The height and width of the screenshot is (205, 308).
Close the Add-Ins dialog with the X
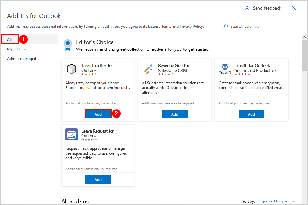coord(294,8)
